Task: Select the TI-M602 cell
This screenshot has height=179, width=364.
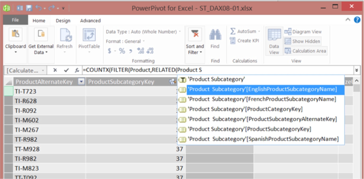Action: tap(26, 120)
